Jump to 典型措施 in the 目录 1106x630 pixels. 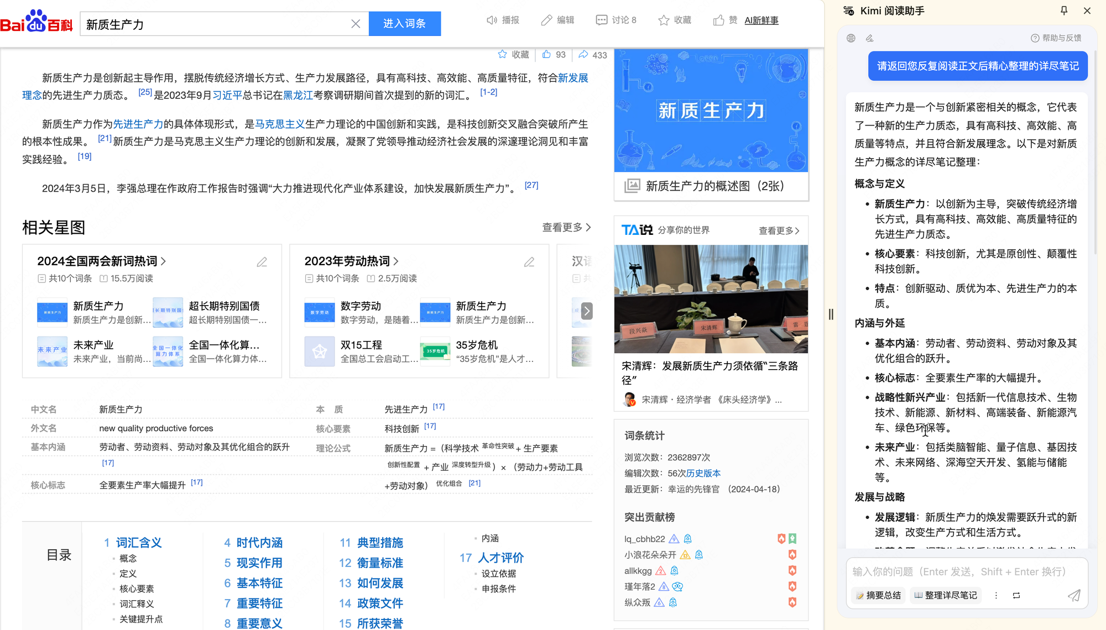pos(380,543)
